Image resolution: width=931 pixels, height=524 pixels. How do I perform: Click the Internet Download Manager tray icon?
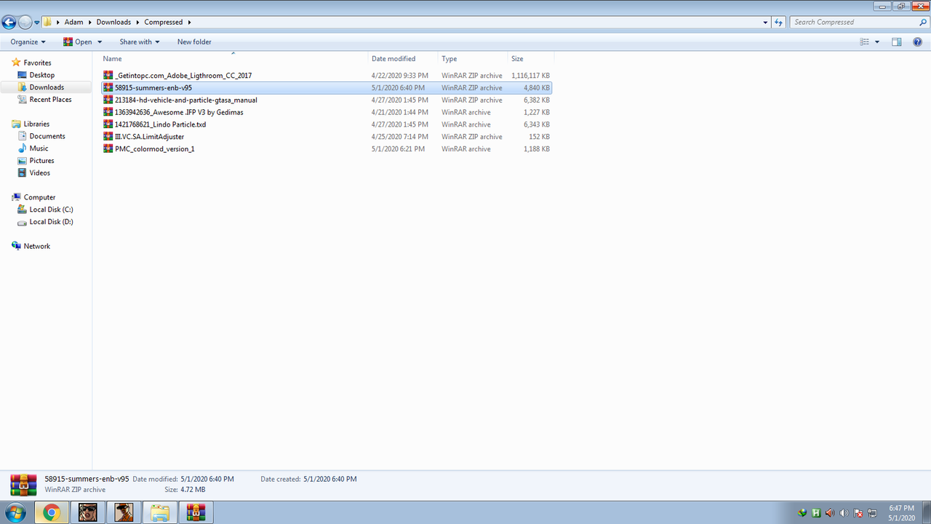[802, 513]
